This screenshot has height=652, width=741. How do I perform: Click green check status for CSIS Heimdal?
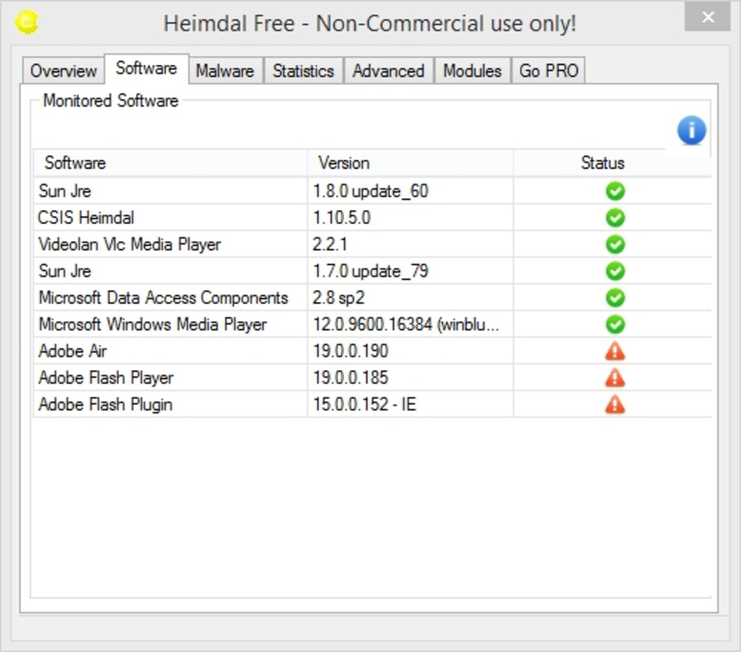point(615,218)
